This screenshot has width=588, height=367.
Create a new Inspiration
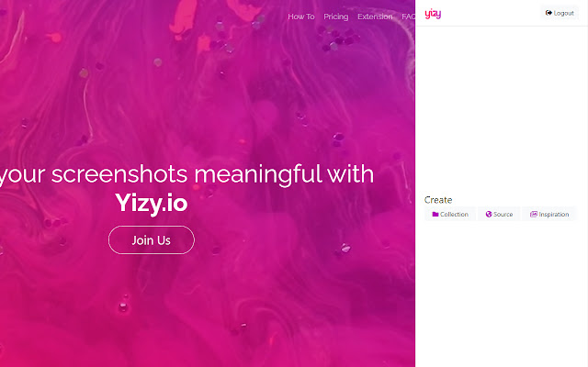coord(549,214)
